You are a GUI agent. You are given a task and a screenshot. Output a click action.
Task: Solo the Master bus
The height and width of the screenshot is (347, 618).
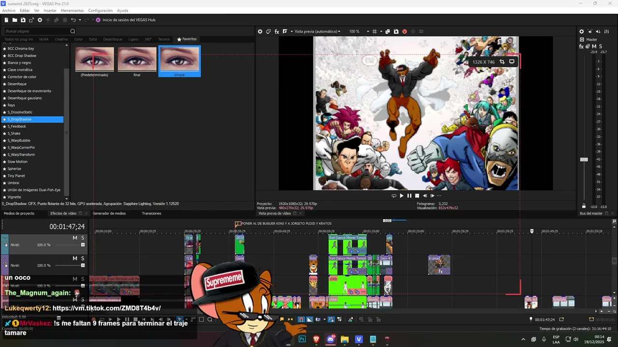(601, 46)
